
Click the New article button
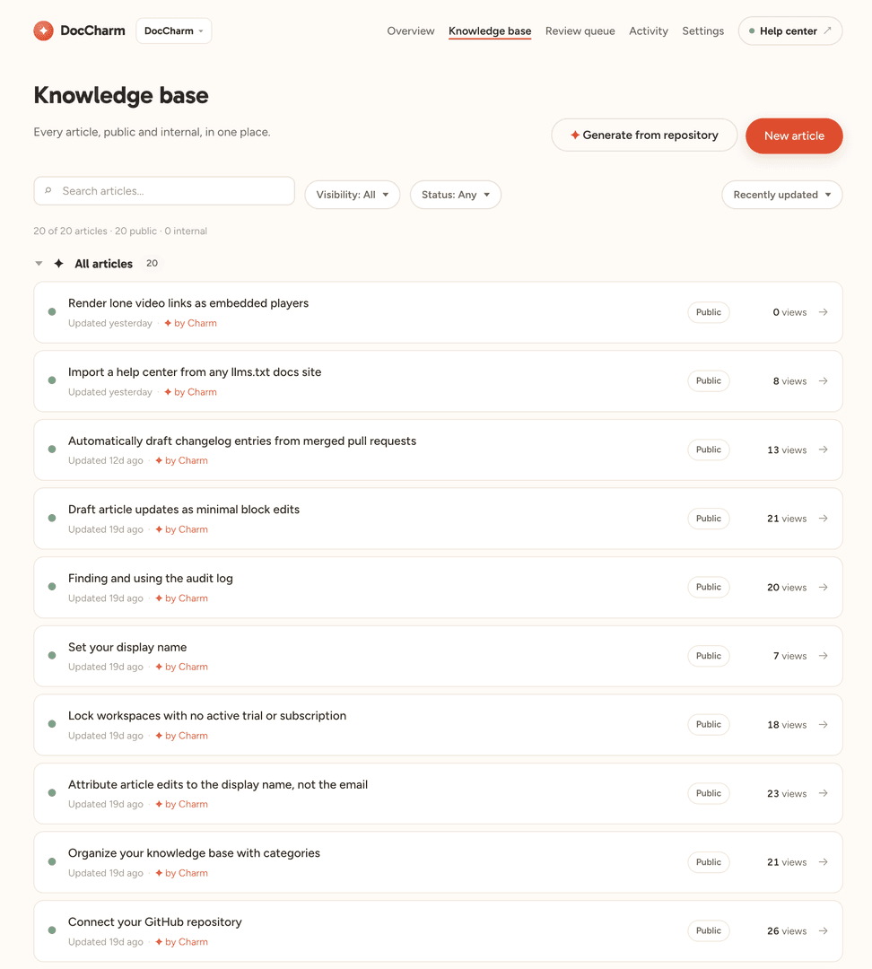pyautogui.click(x=794, y=136)
